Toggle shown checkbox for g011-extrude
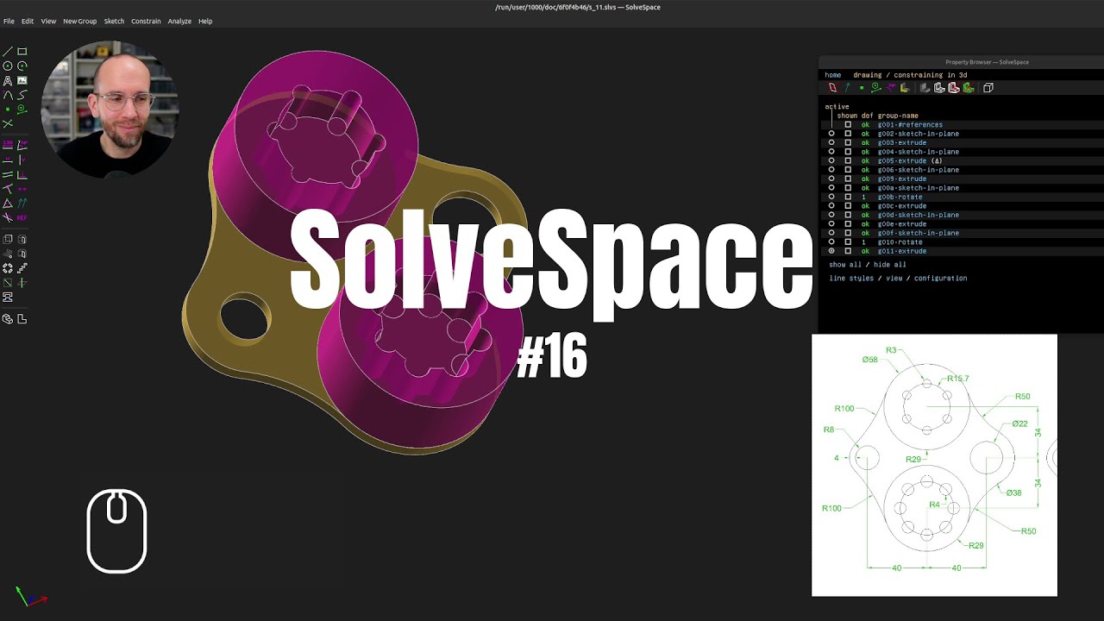 click(848, 251)
